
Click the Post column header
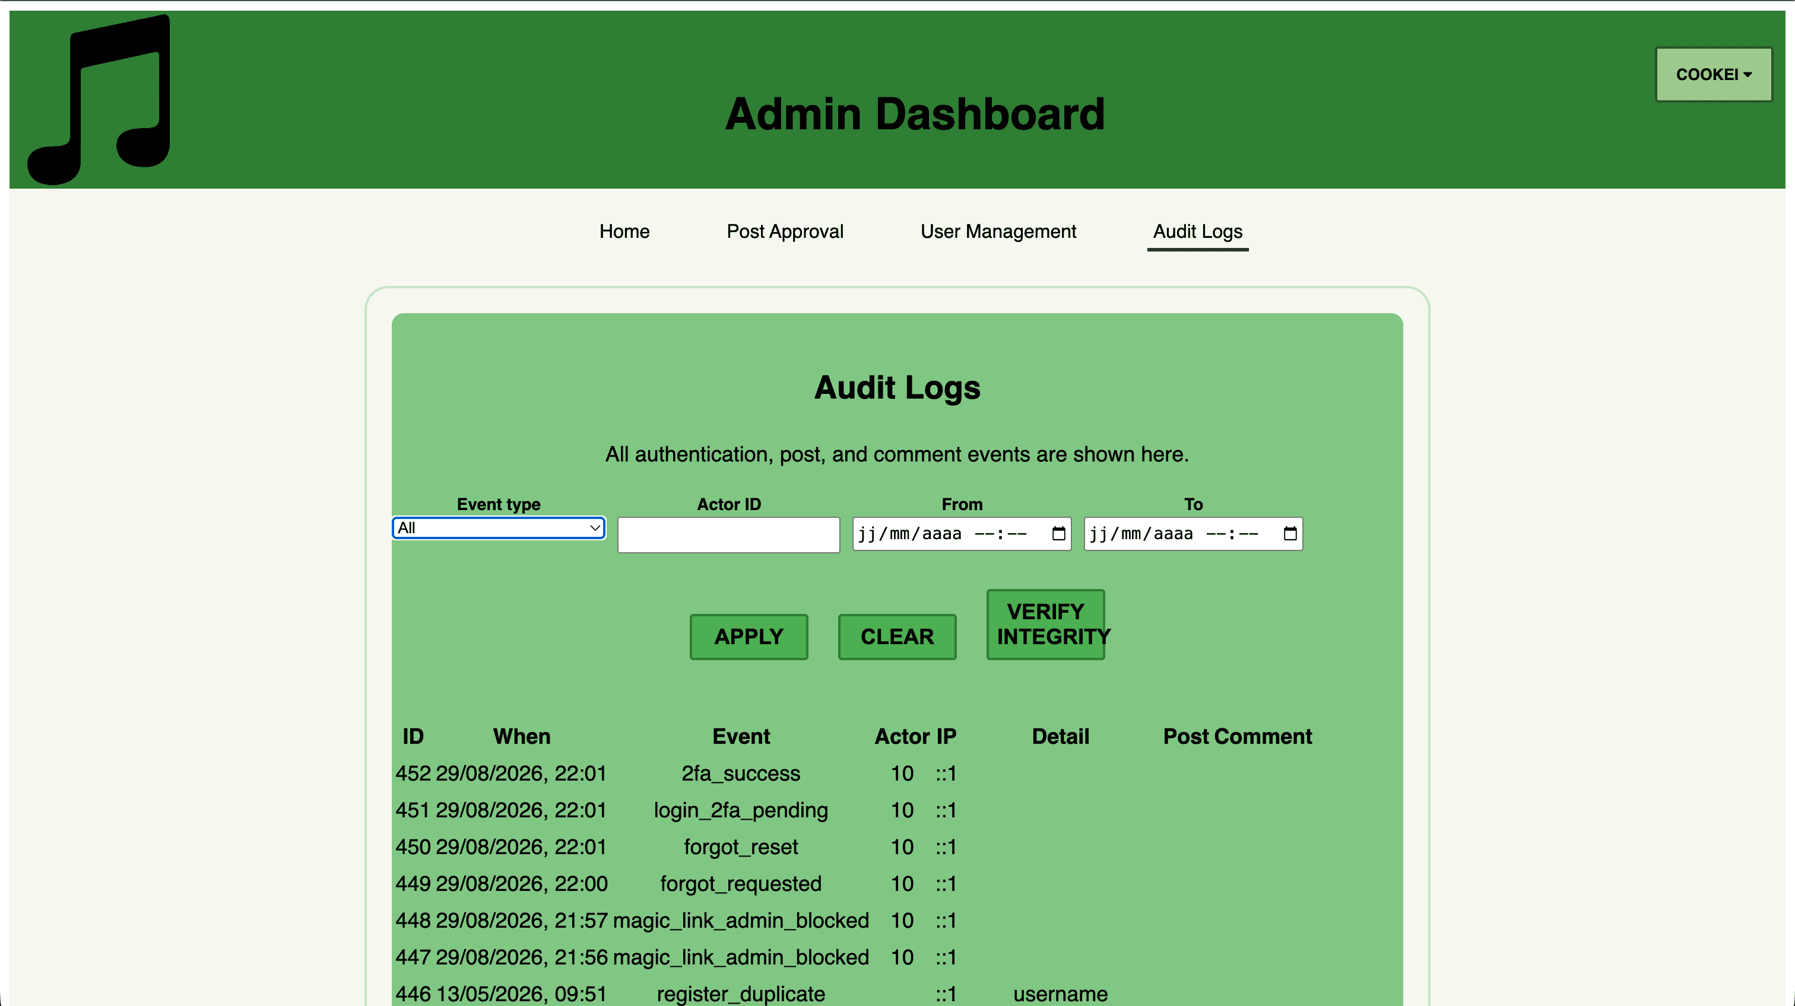pos(1185,736)
